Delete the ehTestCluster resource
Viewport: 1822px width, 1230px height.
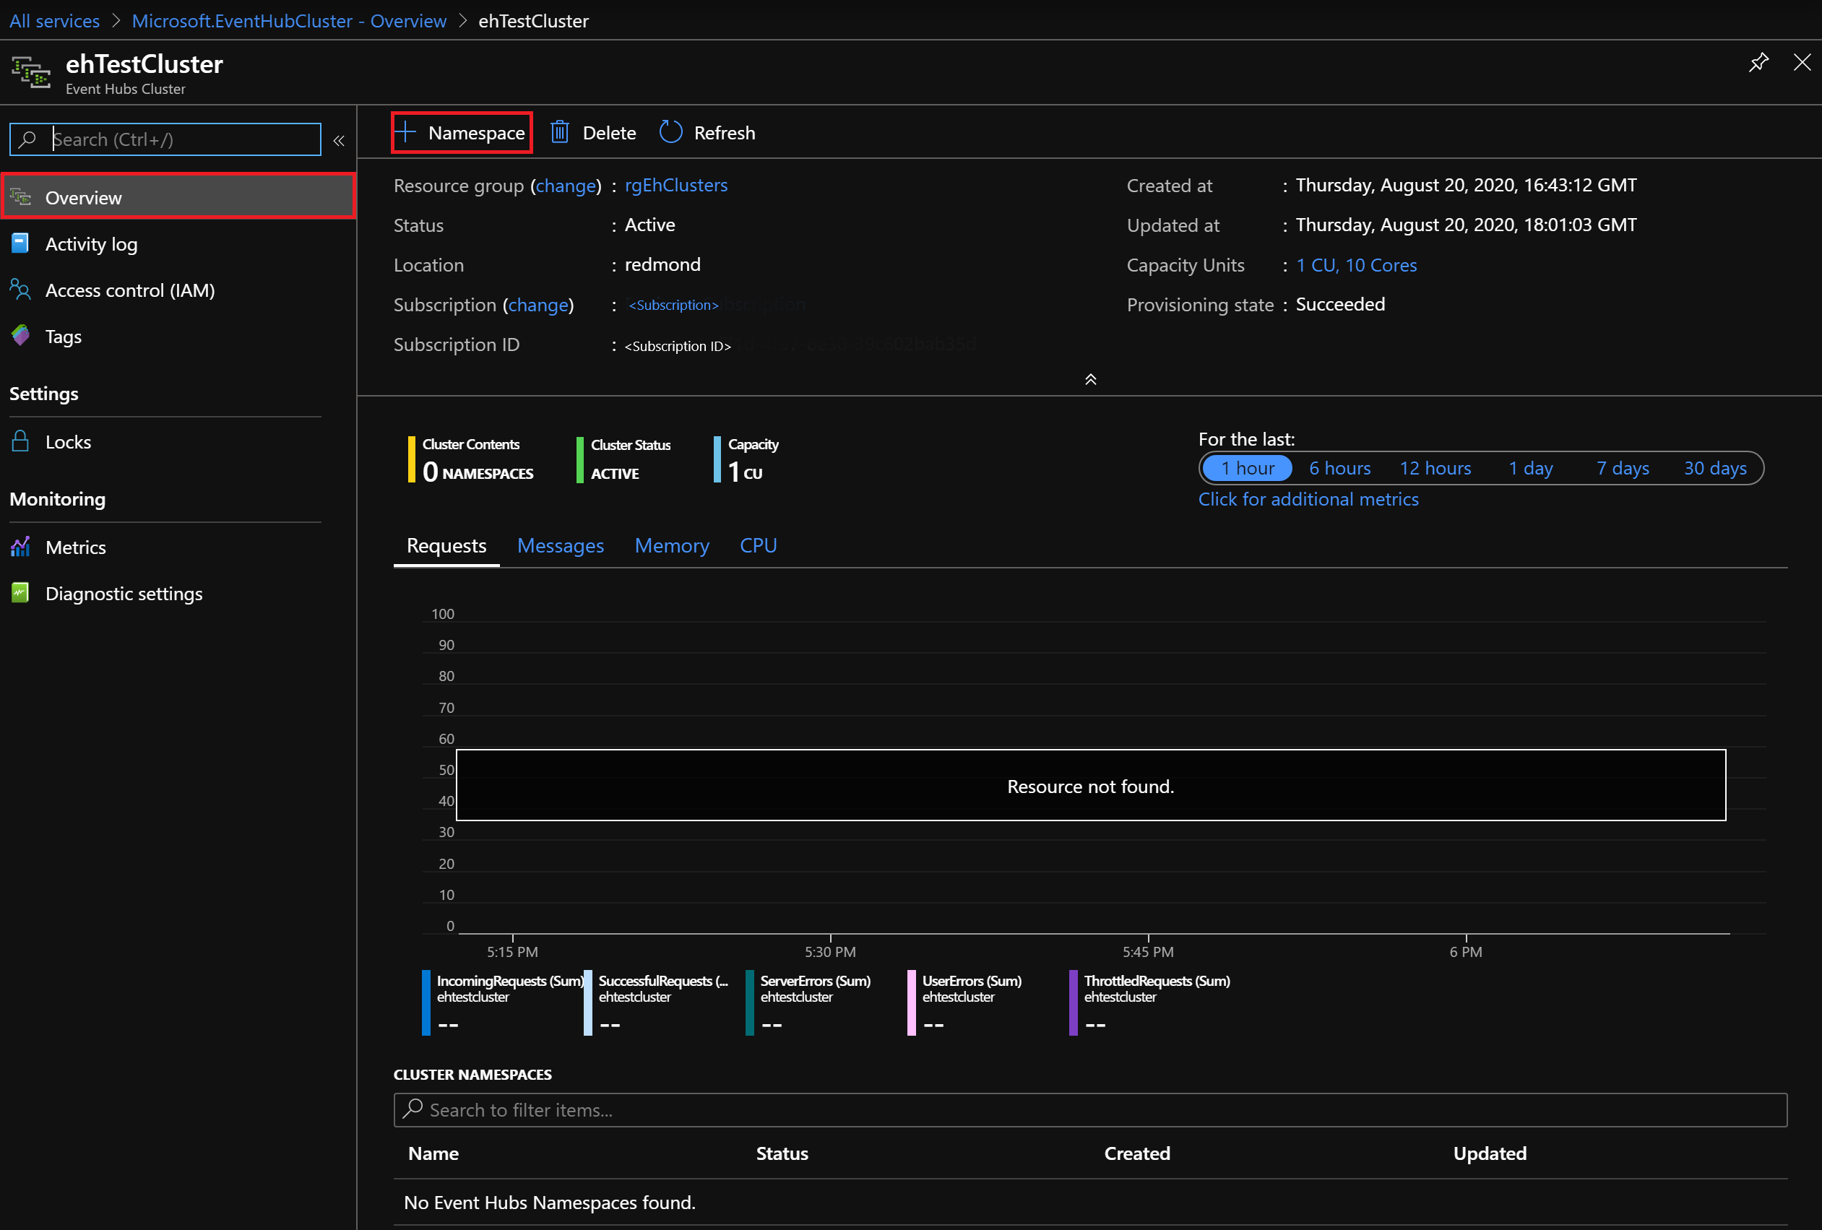592,131
